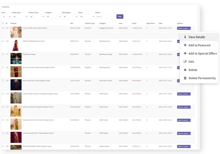Check the box for product 179
The image size is (220, 154).
pos(3,28)
